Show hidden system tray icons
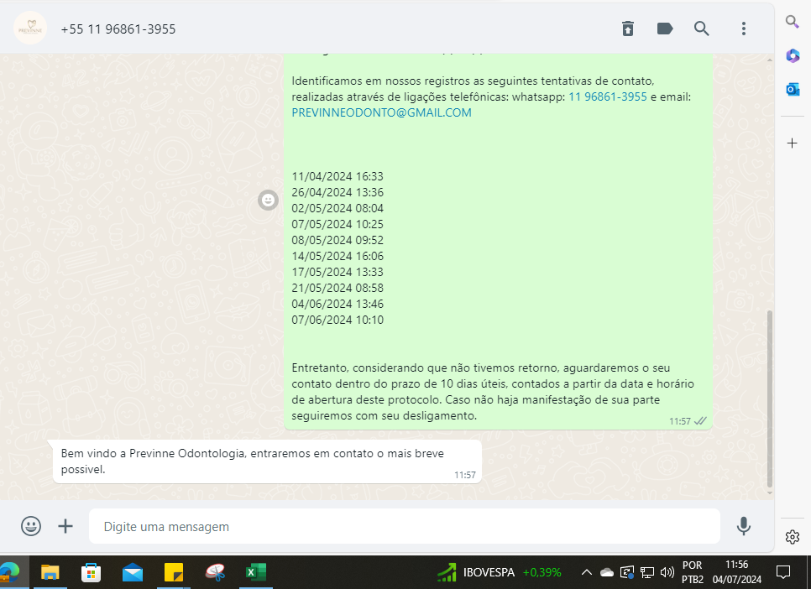This screenshot has width=811, height=589. [x=587, y=572]
